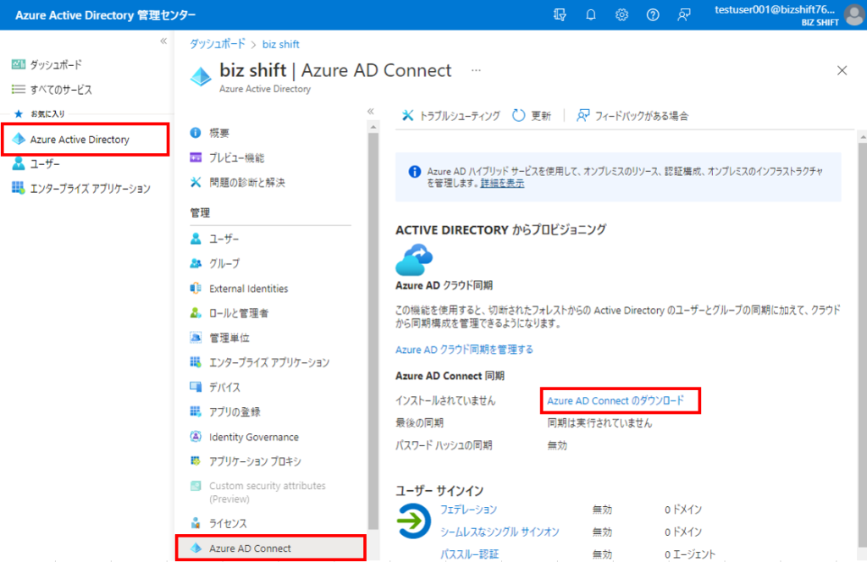The height and width of the screenshot is (562, 867).
Task: Open the help question mark icon
Action: [x=653, y=15]
